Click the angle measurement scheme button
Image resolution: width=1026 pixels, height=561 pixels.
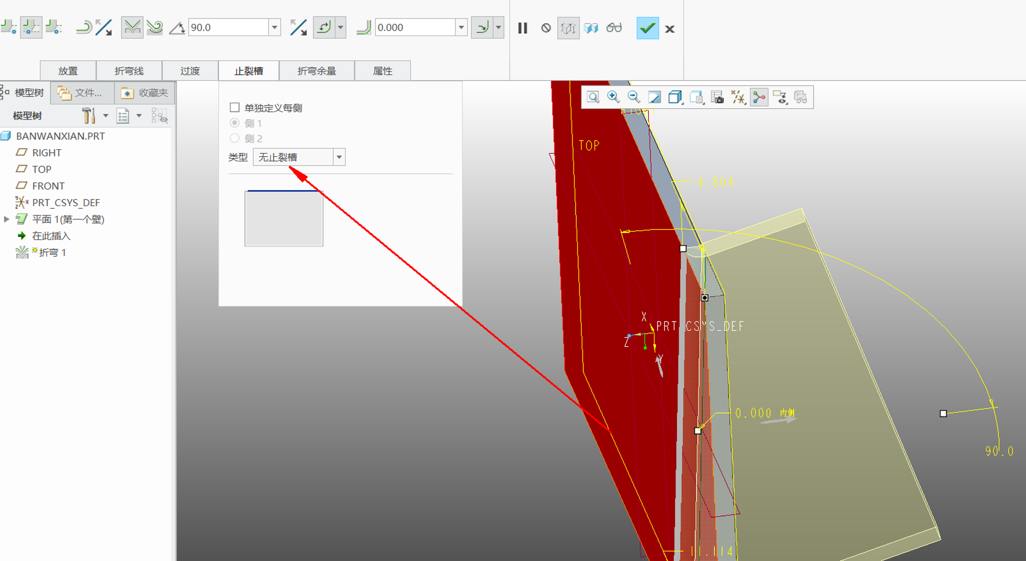[x=324, y=27]
